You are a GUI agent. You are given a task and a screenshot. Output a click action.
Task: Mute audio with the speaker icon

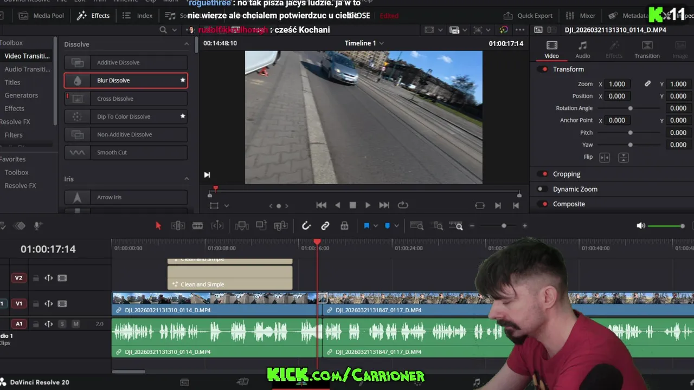click(x=641, y=226)
